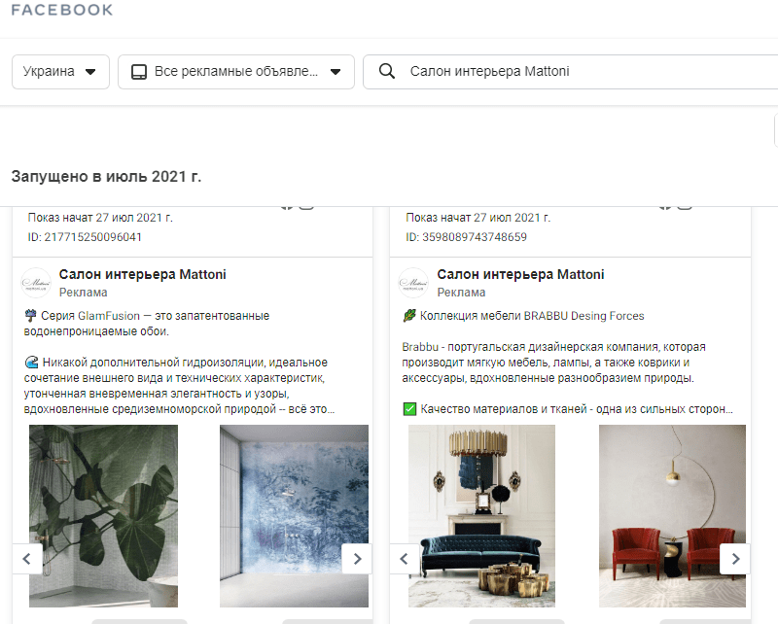Click the search magnifier icon
778x624 pixels.
[x=387, y=71]
